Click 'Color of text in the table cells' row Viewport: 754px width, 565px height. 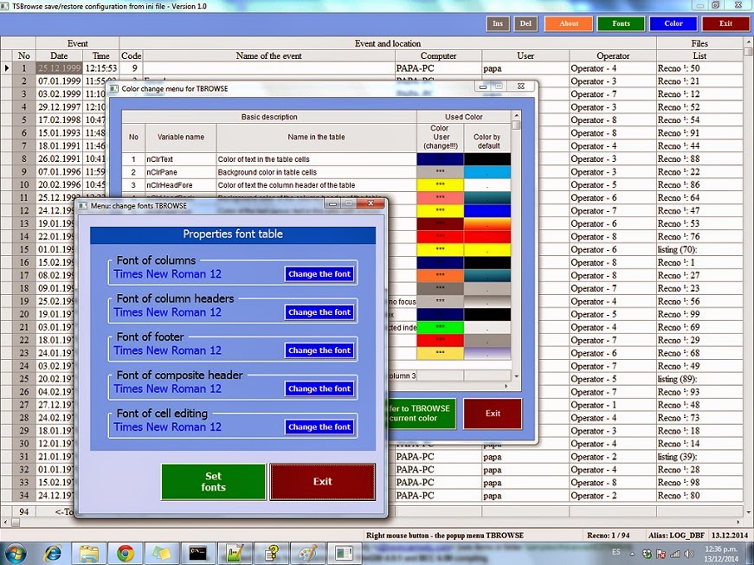(x=317, y=159)
